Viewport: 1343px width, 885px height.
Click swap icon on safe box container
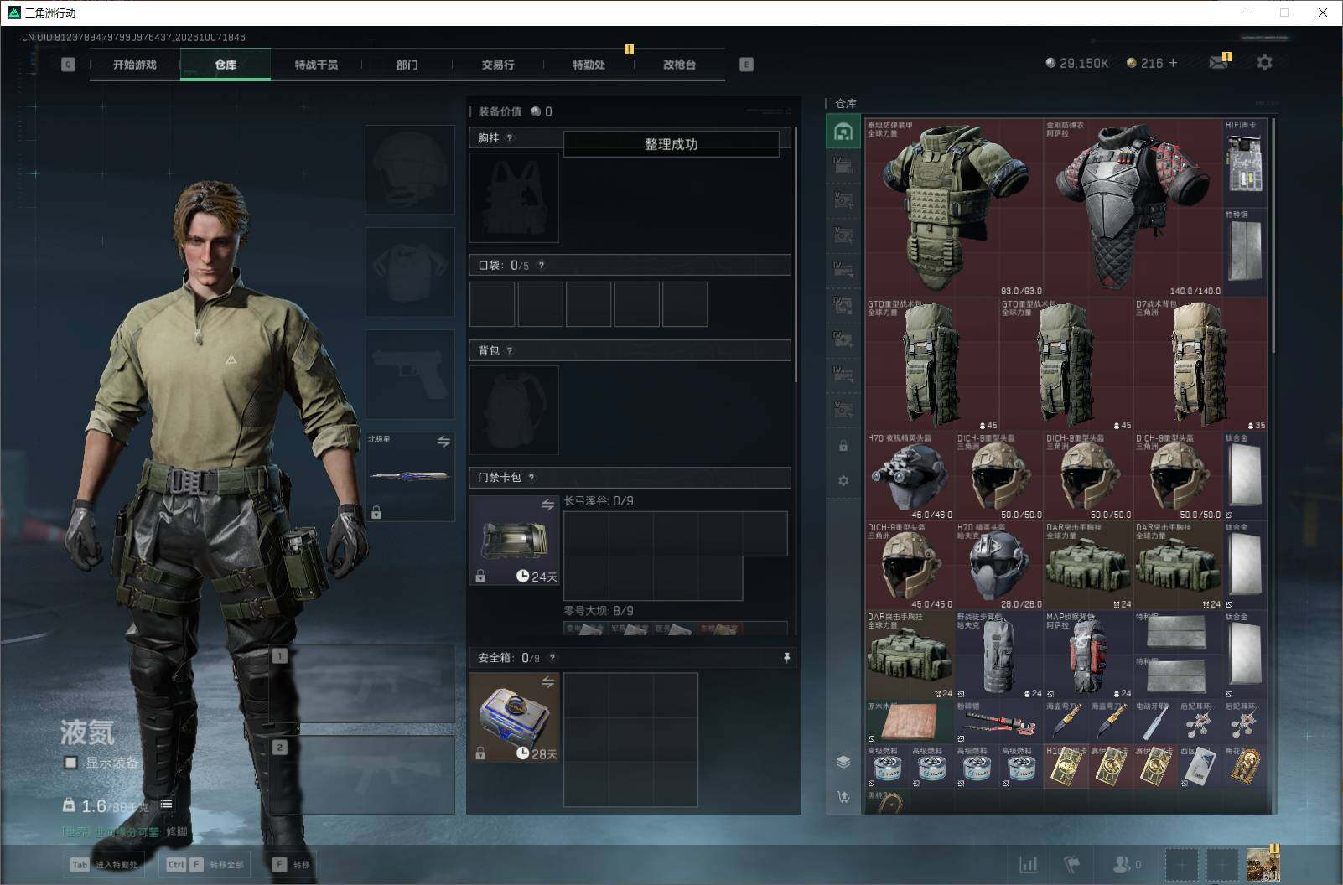547,681
